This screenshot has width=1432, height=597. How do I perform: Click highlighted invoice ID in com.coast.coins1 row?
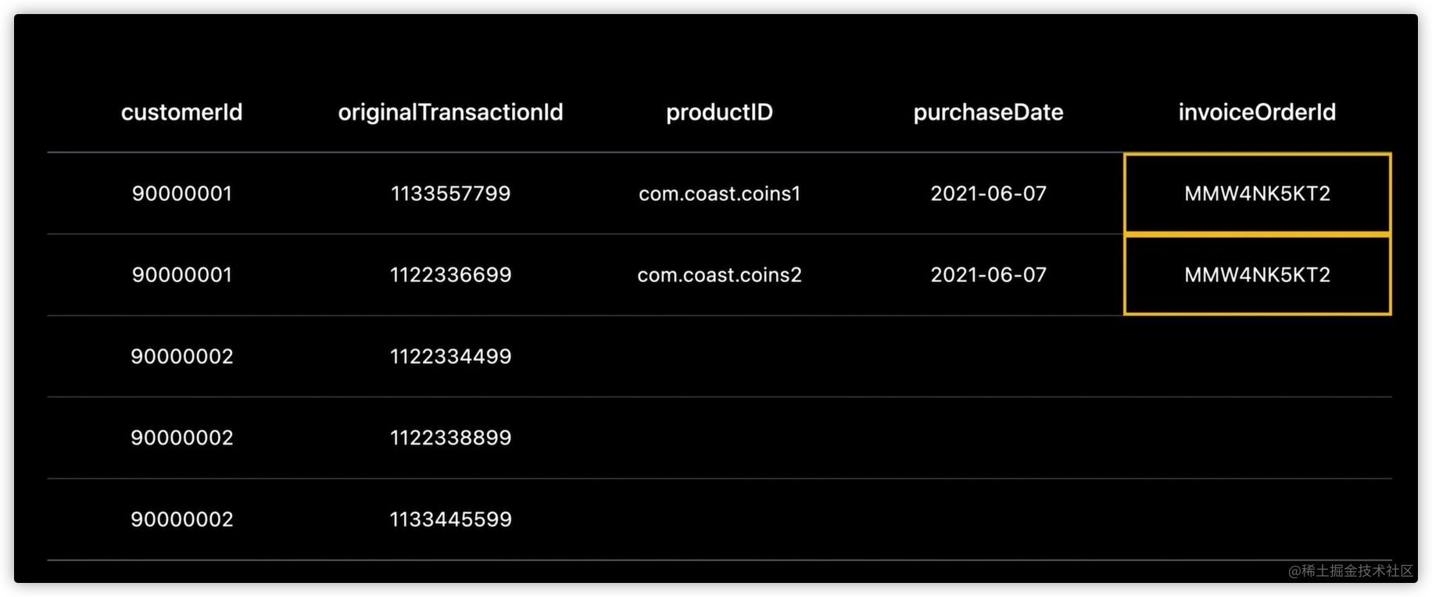click(x=1257, y=194)
